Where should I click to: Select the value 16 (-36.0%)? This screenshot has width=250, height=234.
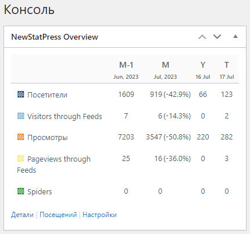(173, 159)
